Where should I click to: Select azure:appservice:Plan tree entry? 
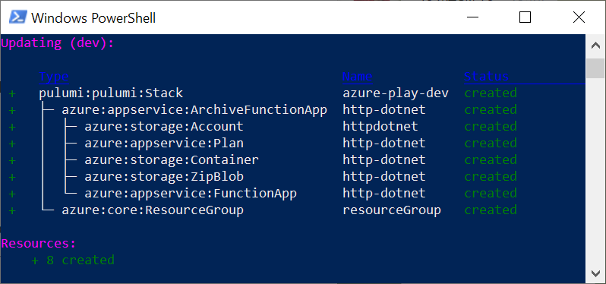[x=164, y=144]
